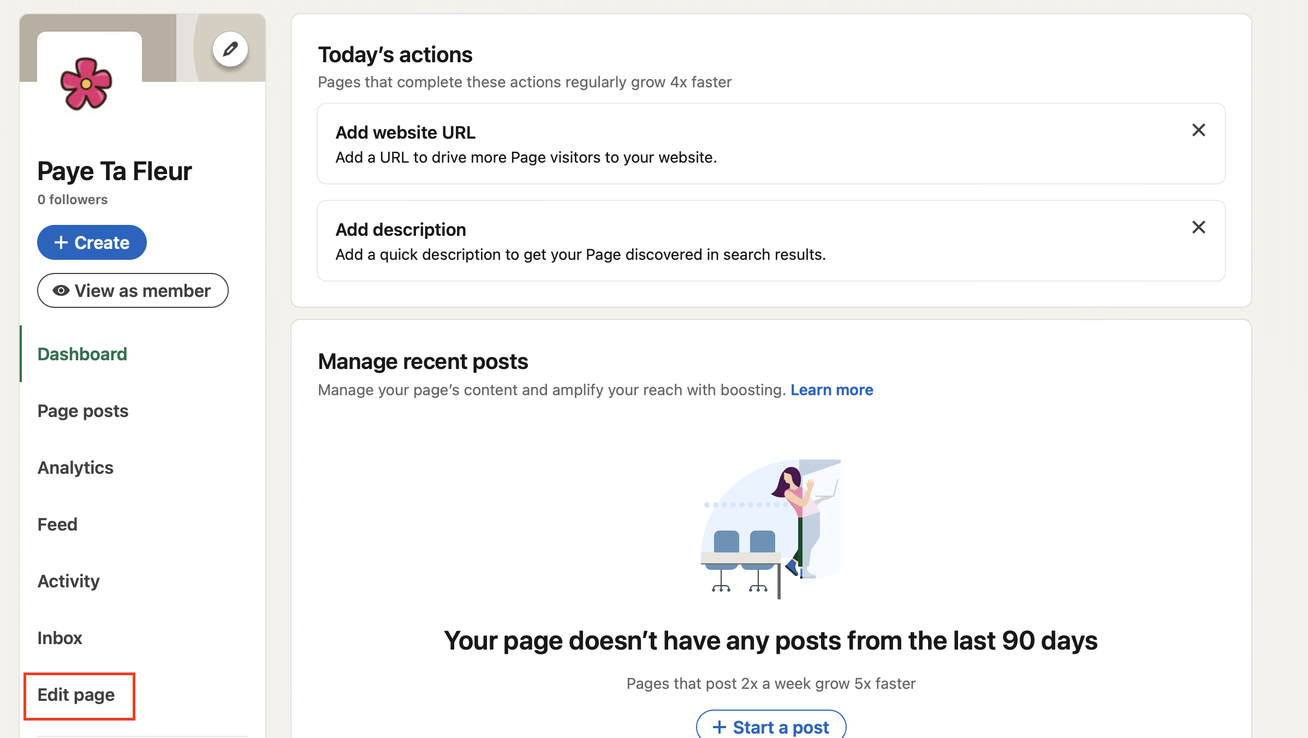1308x738 pixels.
Task: Click the Inbox sidebar icon
Action: tap(60, 638)
